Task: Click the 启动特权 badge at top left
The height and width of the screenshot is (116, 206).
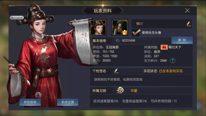Action: pyautogui.click(x=17, y=18)
